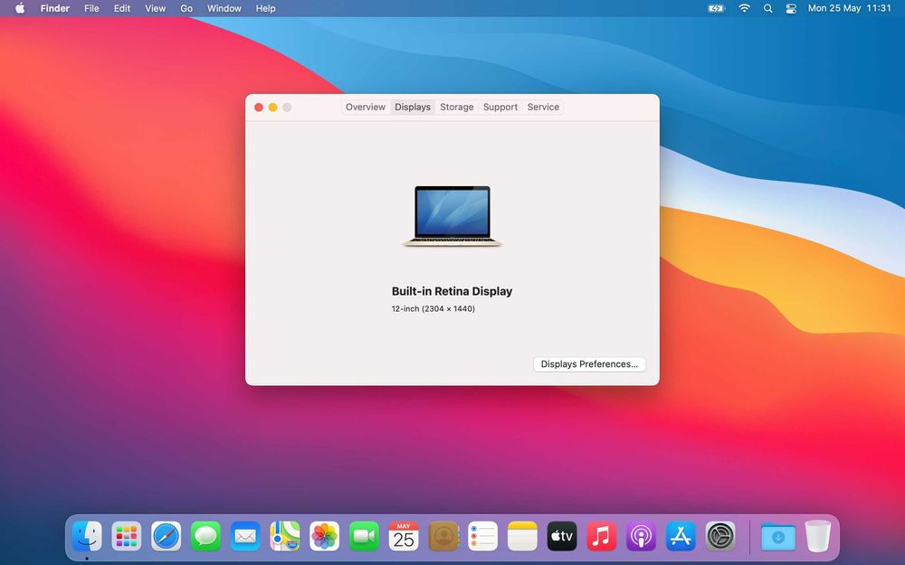Open Music app in the Dock
The width and height of the screenshot is (905, 565).
[602, 536]
